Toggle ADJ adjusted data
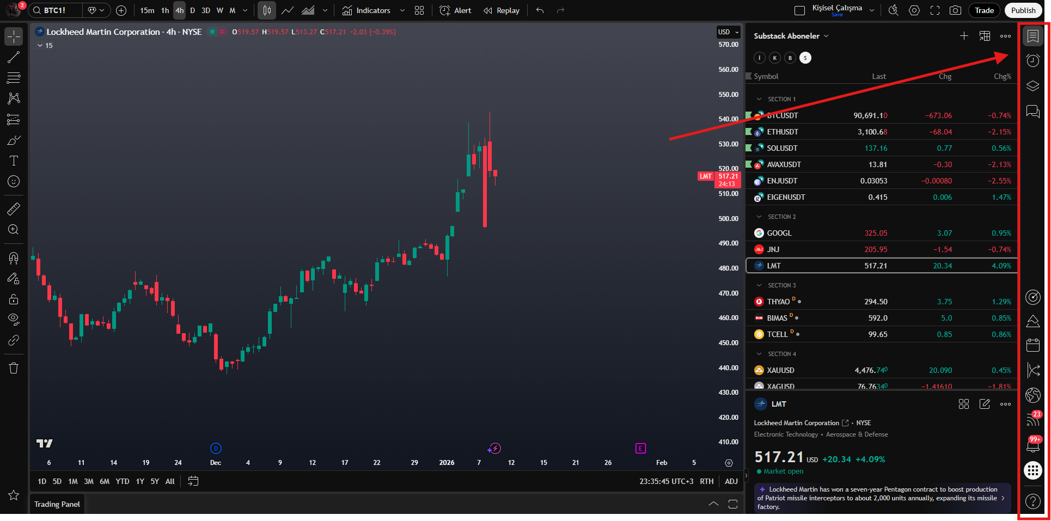The height and width of the screenshot is (521, 1051). [731, 481]
